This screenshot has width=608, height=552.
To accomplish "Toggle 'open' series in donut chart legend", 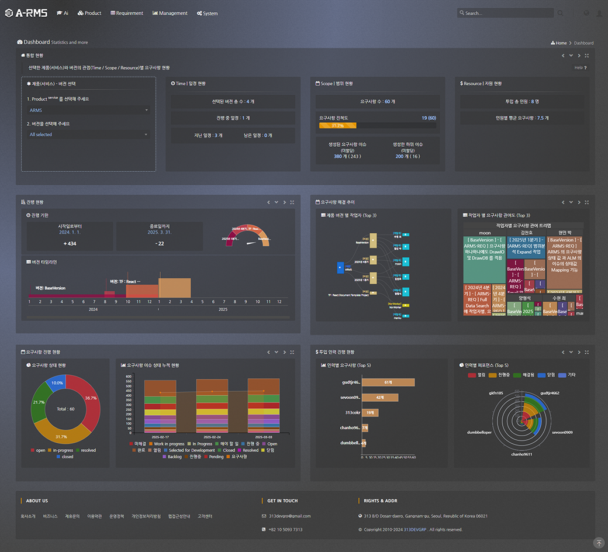I will pyautogui.click(x=37, y=450).
